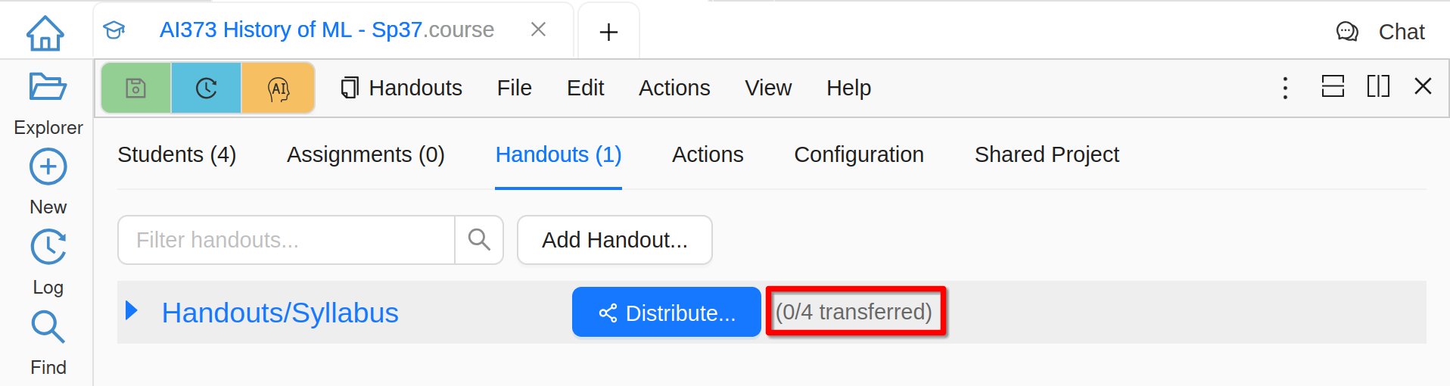Click the Filter handouts input field
Image resolution: width=1450 pixels, height=386 pixels.
[x=286, y=240]
